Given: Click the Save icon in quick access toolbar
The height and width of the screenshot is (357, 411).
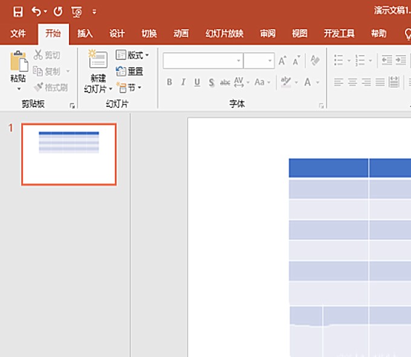Looking at the screenshot, I should click(x=18, y=12).
